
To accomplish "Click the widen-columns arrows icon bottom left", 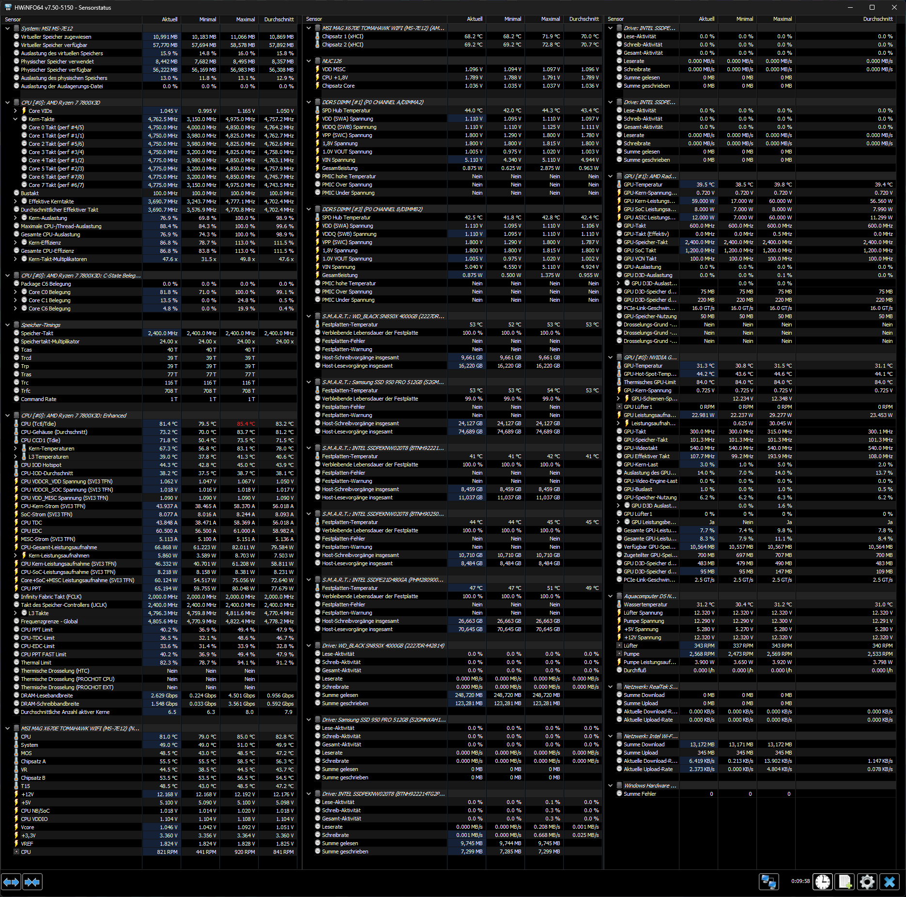I will (11, 882).
